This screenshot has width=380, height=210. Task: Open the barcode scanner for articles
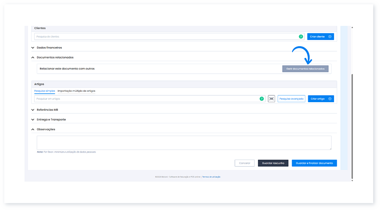[271, 99]
